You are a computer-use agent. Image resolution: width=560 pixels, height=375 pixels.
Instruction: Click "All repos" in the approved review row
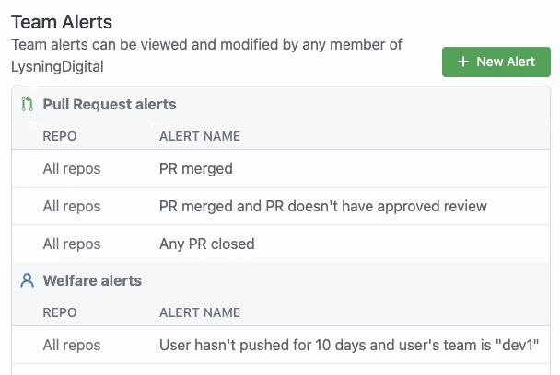[72, 207]
